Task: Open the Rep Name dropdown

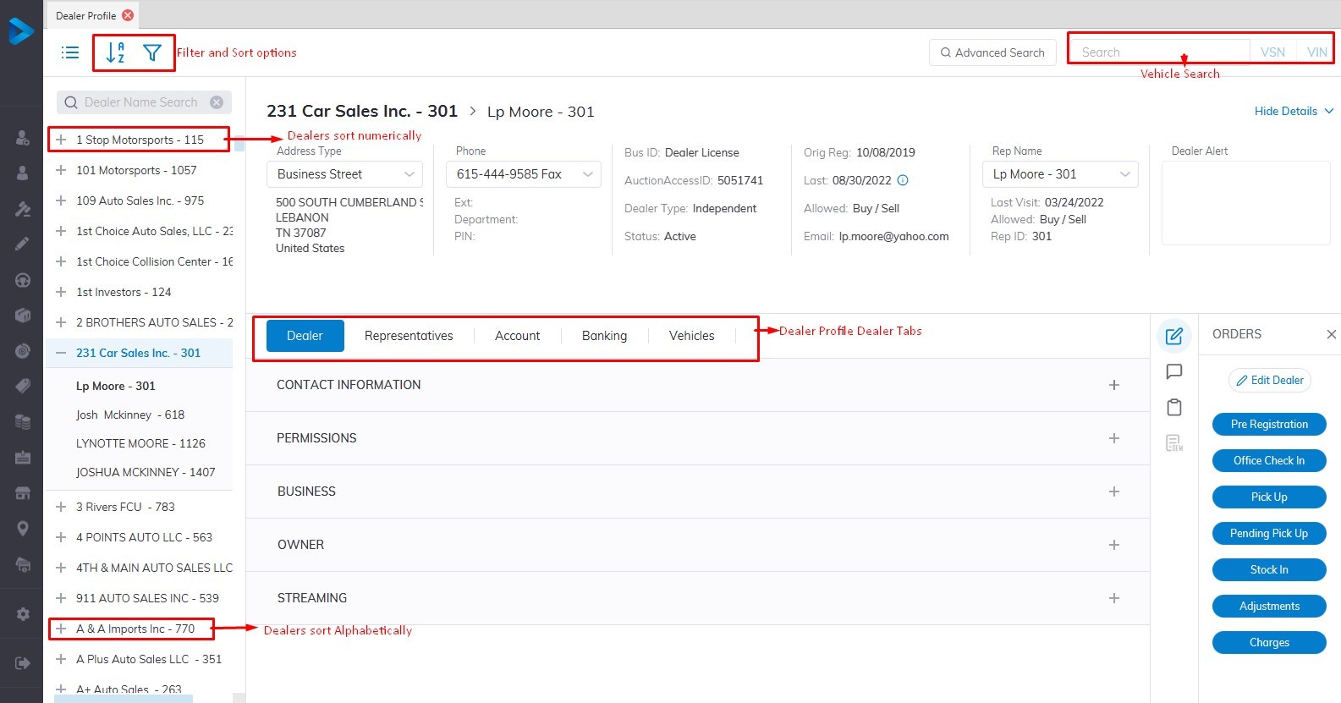Action: point(1060,174)
